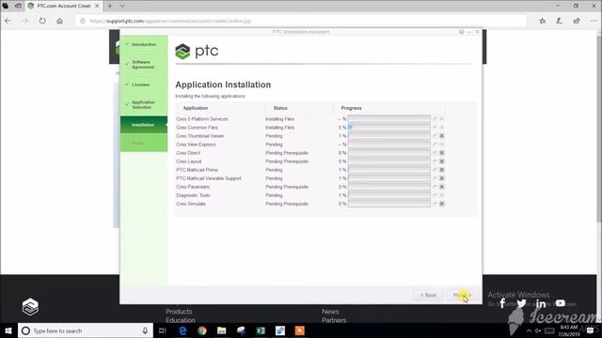This screenshot has width=602, height=338.
Task: Open the Partners link in the footer
Action: click(x=334, y=320)
